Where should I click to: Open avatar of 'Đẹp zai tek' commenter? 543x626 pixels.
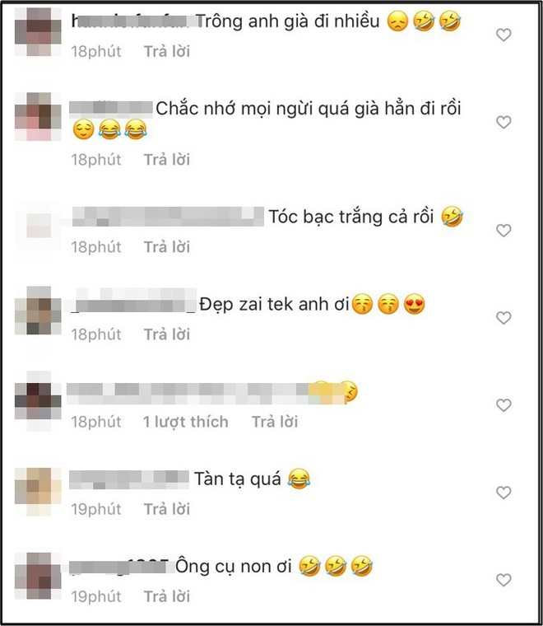click(x=39, y=311)
